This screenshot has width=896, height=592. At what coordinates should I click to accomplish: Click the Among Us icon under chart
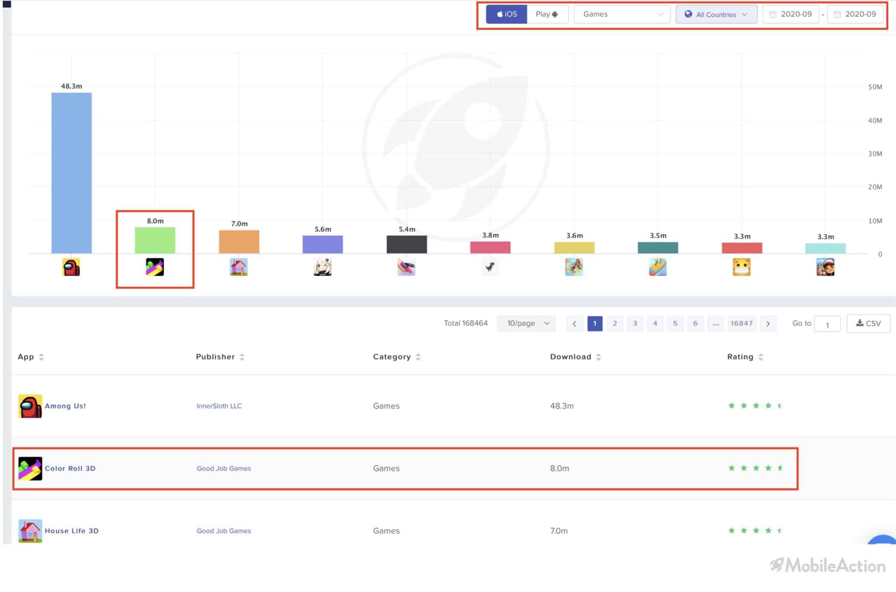coord(71,267)
